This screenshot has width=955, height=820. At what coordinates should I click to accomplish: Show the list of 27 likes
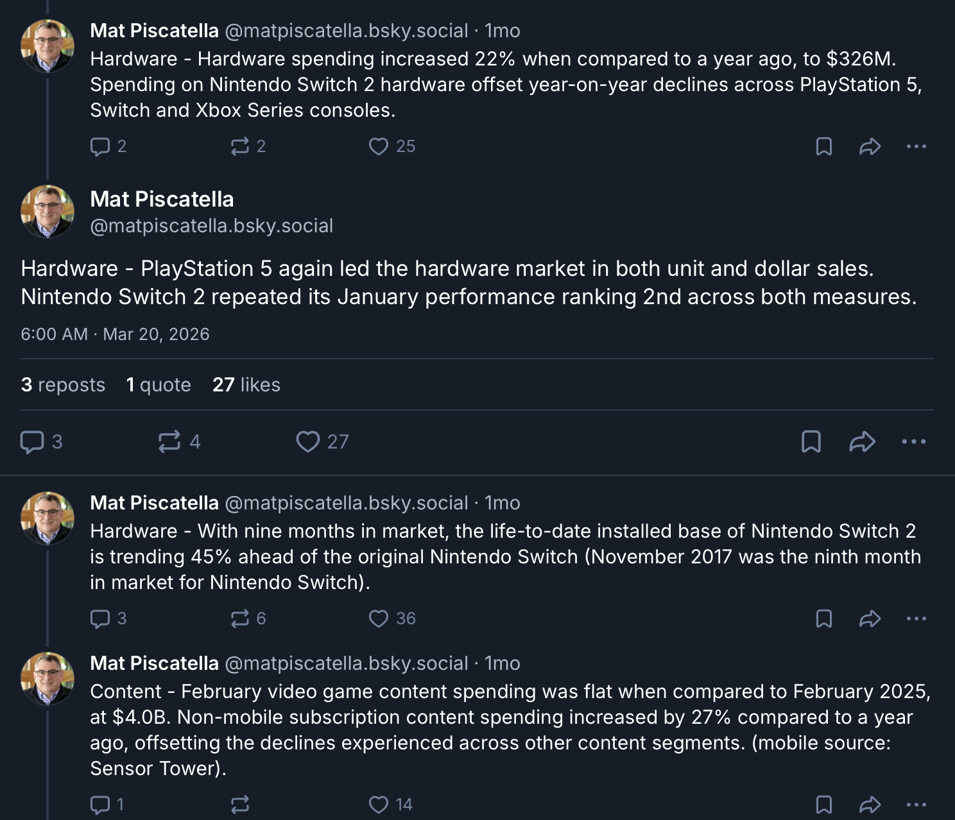pos(246,385)
